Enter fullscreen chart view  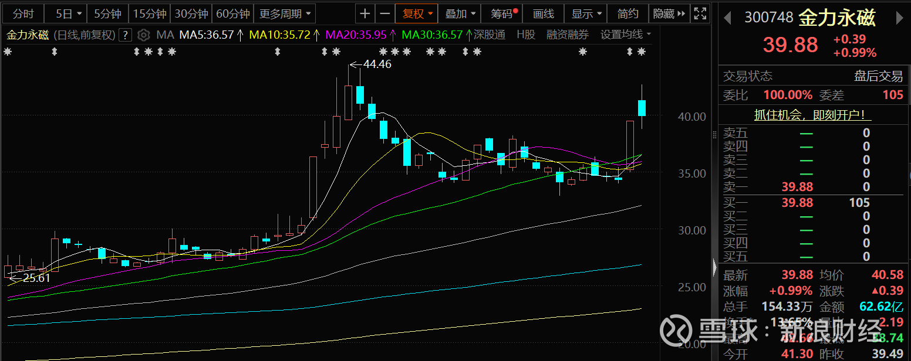tap(700, 13)
